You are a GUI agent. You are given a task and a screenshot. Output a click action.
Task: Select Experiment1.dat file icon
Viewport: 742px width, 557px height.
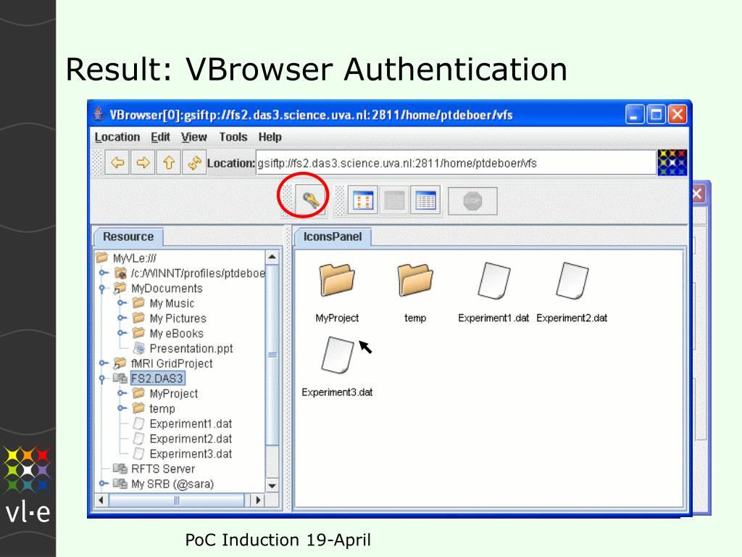coord(494,281)
